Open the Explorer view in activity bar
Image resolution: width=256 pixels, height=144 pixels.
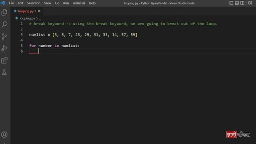[x=4, y=12]
